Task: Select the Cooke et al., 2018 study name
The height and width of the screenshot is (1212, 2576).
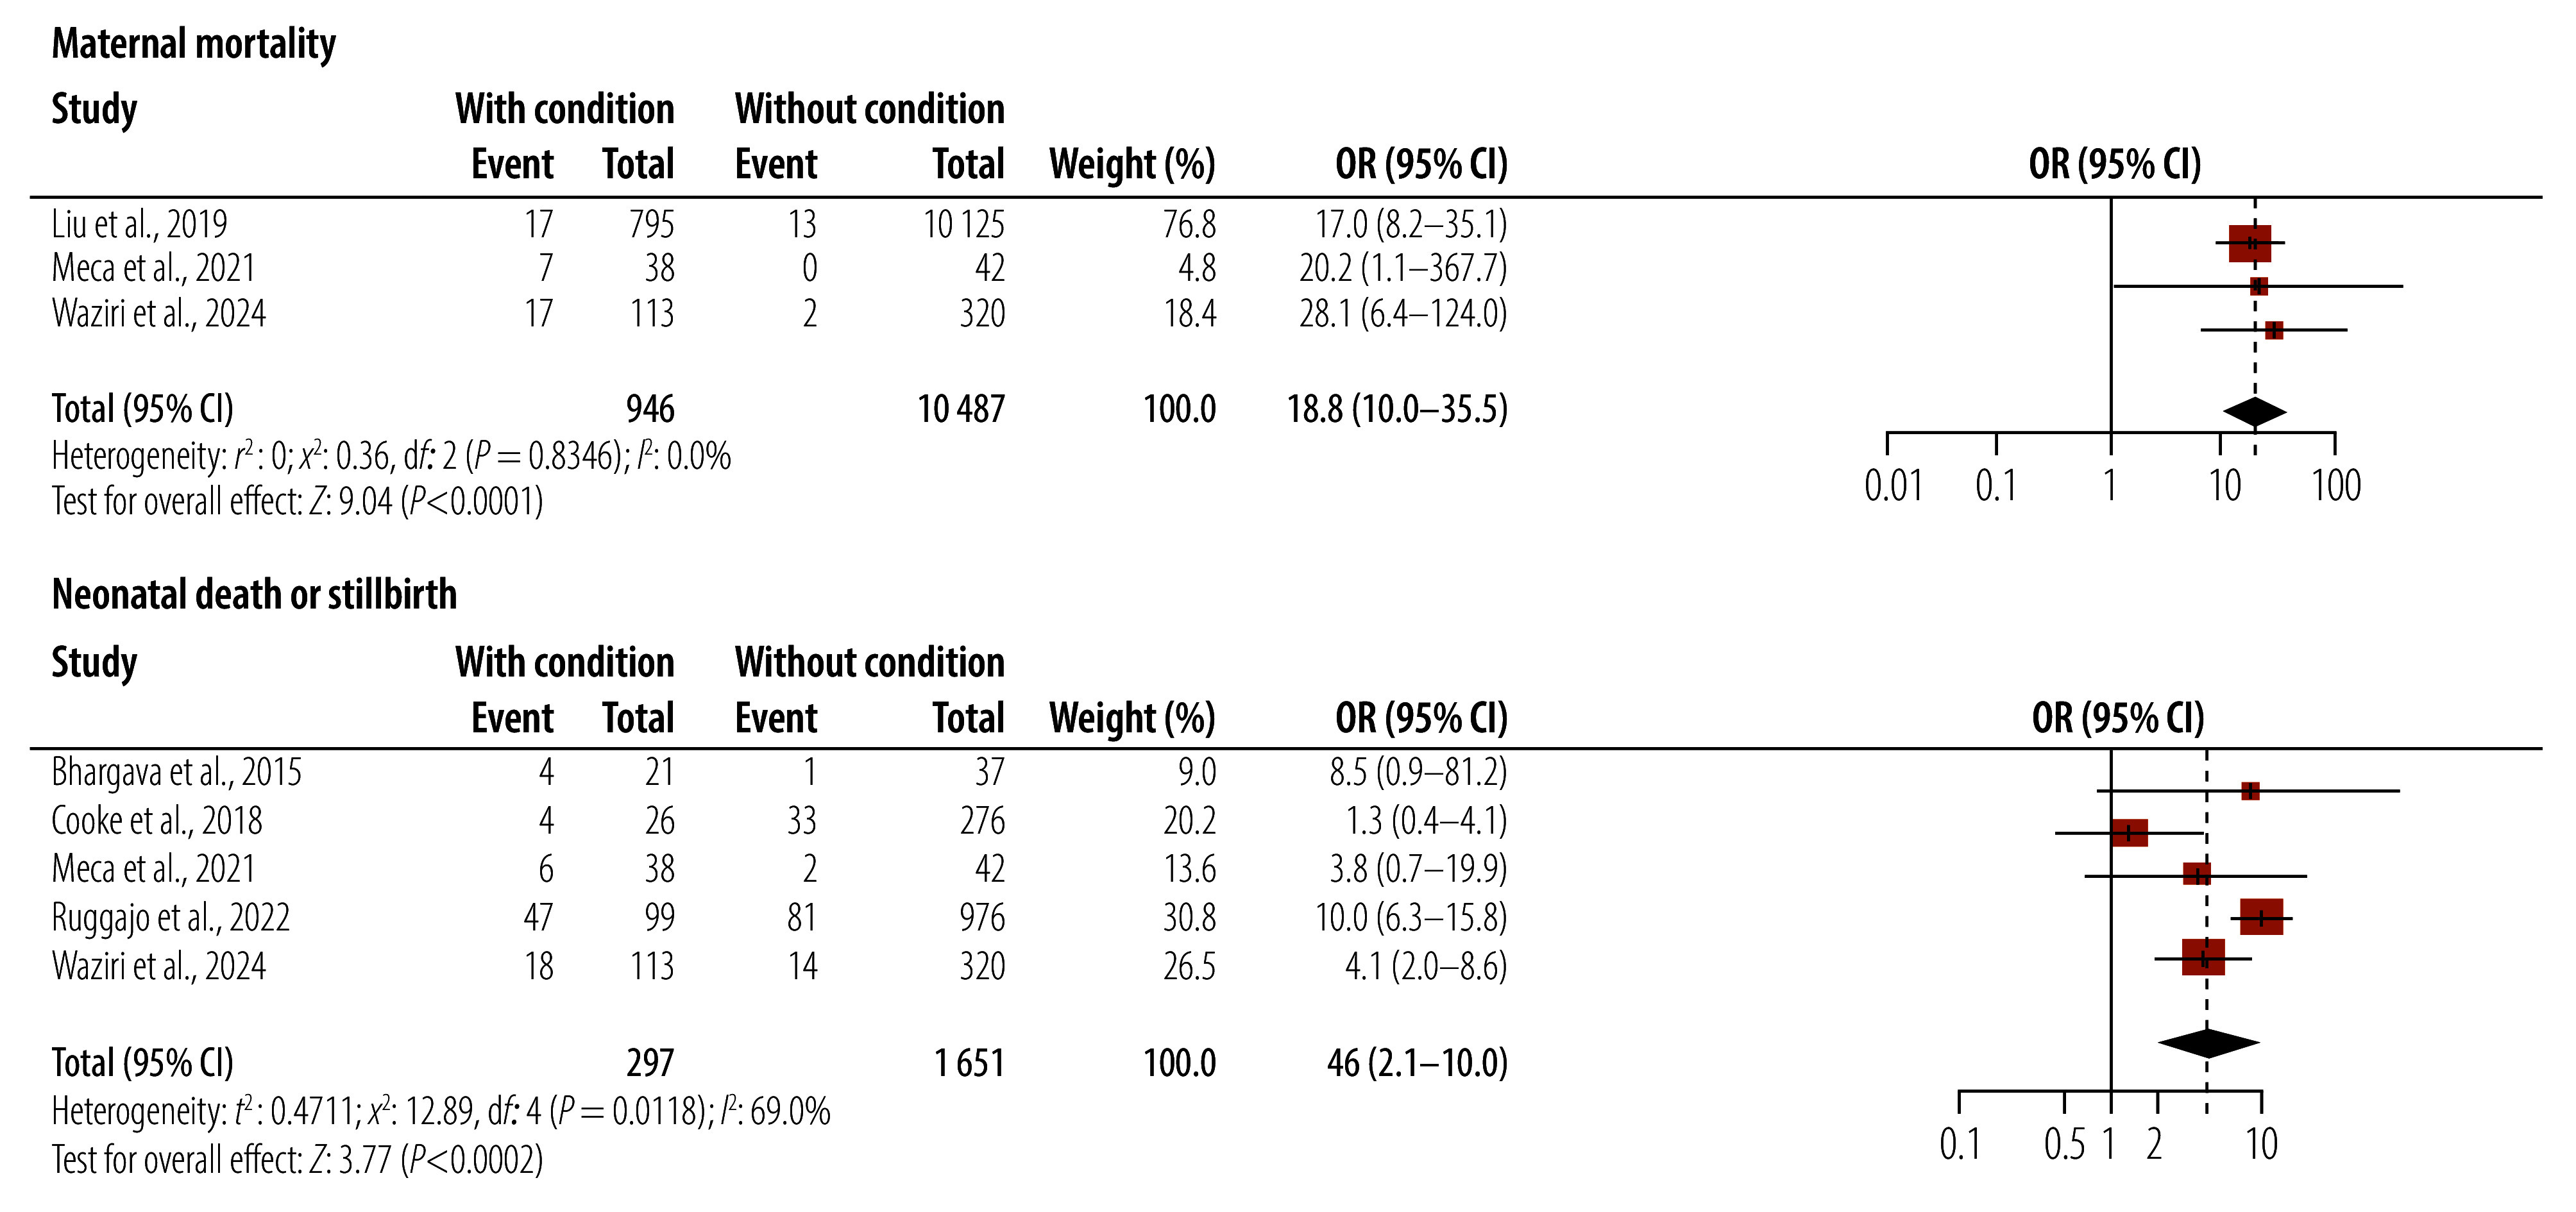Action: tap(157, 821)
